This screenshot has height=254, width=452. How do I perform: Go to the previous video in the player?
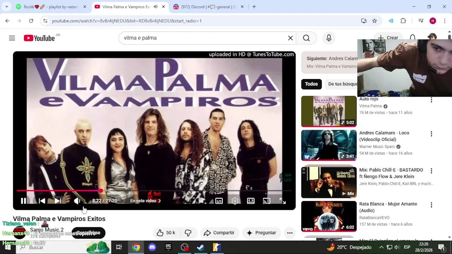tap(42, 201)
